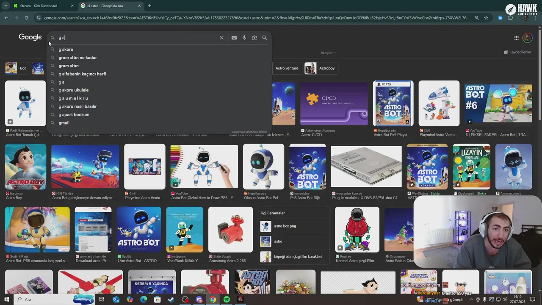
Task: Open the Google apps grid
Action: tap(516, 38)
